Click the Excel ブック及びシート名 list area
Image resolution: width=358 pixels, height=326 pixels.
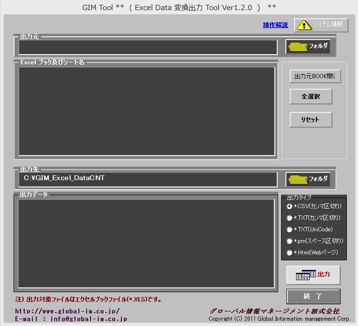click(147, 111)
